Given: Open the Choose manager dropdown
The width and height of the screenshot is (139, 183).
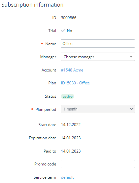Looking at the screenshot, I should coord(98,57).
